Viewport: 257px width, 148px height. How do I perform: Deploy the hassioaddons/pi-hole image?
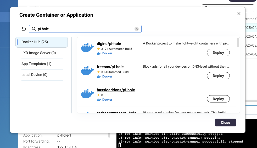[218, 99]
